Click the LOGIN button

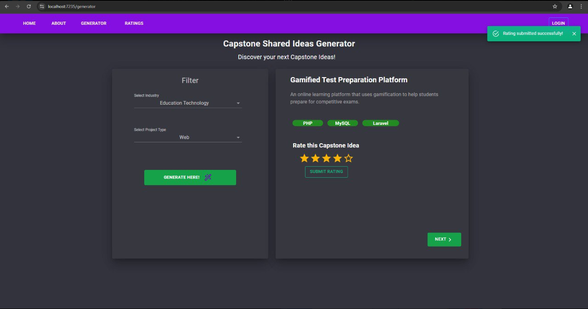(x=559, y=23)
